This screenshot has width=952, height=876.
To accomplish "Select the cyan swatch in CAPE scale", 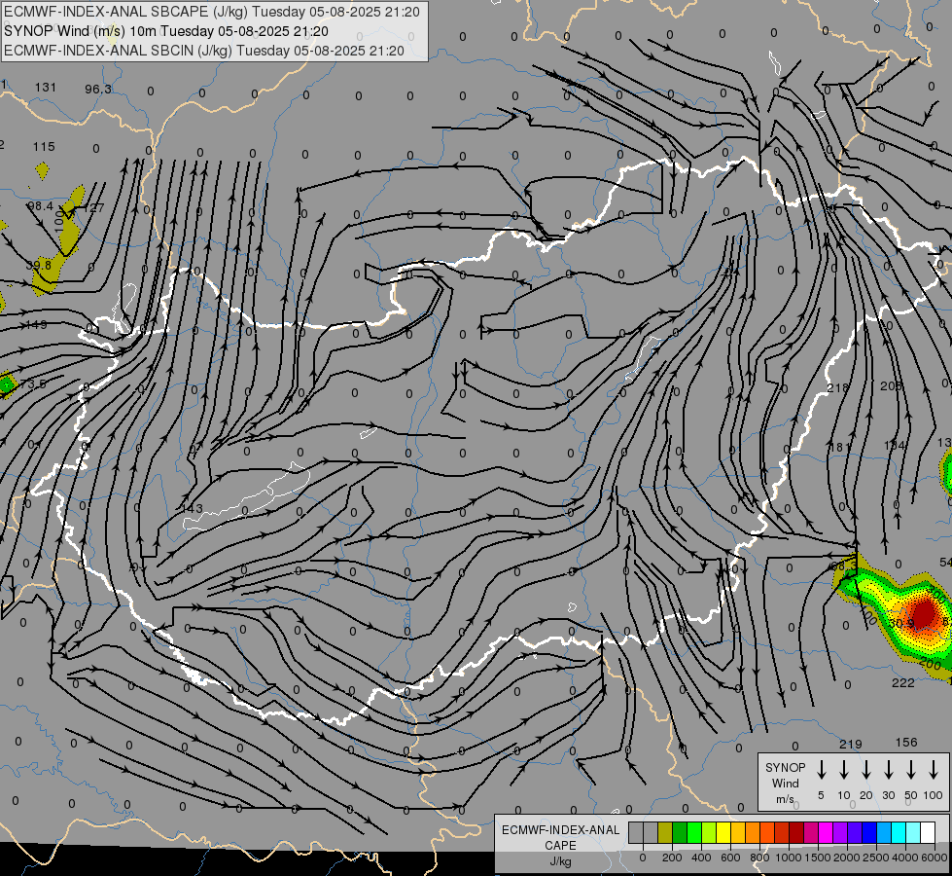I will (898, 832).
